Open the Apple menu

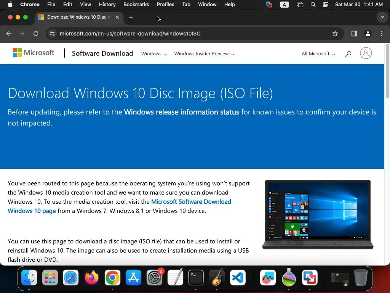coord(10,5)
